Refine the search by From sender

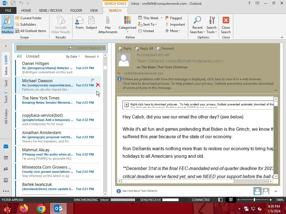(x=80, y=23)
